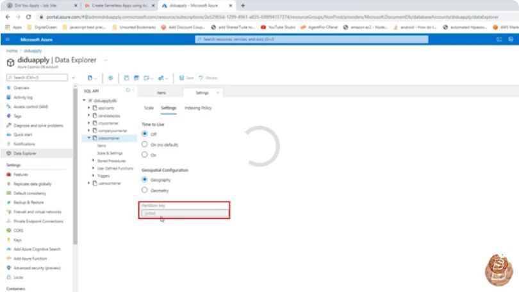Select the Settings sub-tab
Viewport: 519px width, 292px height.
(x=169, y=108)
